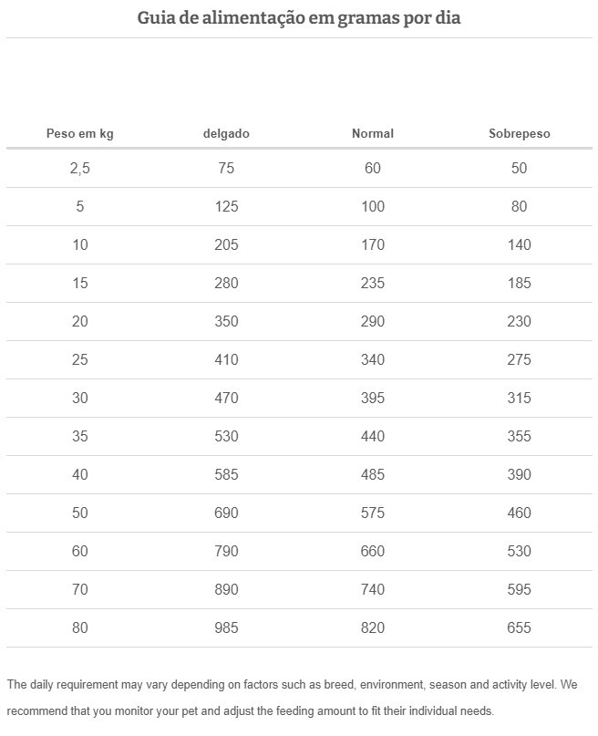Screen dimensions: 598x736
Task: Click the 'Guia de alimentação em gramas por dia' heading
Action: (x=299, y=17)
